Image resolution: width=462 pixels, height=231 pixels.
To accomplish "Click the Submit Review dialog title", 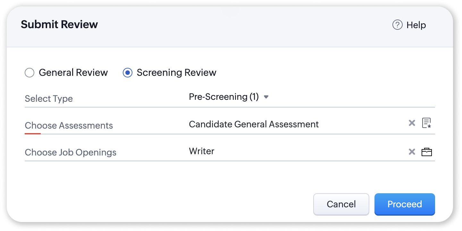I will tap(59, 24).
